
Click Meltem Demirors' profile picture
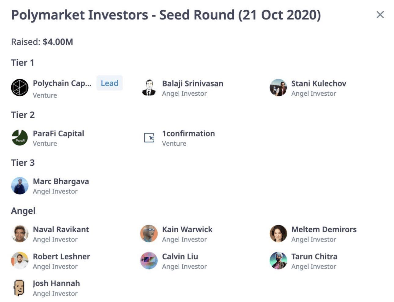click(278, 234)
